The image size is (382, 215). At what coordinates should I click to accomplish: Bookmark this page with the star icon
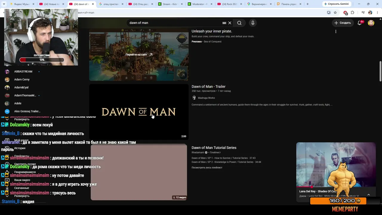(x=335, y=13)
